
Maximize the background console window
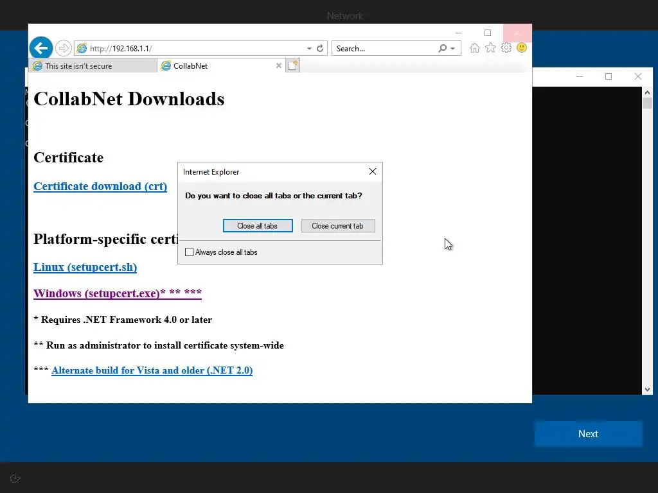(x=609, y=76)
